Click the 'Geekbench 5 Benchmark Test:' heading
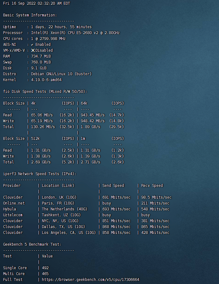 pos(32,244)
